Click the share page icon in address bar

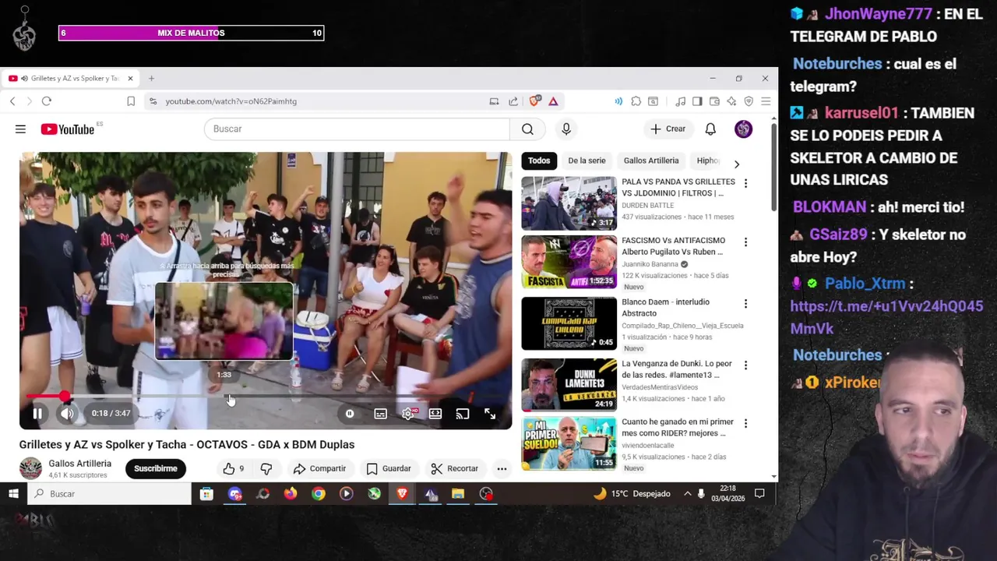513,101
